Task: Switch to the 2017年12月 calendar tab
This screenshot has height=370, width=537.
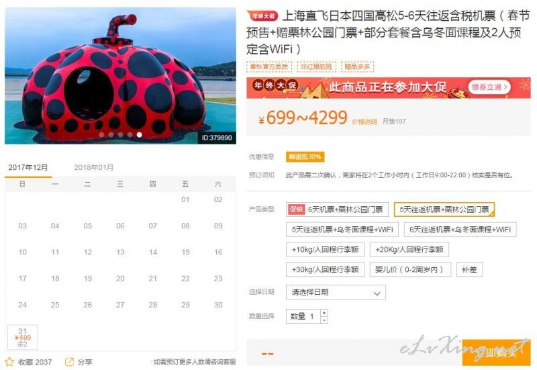Action: [28, 167]
